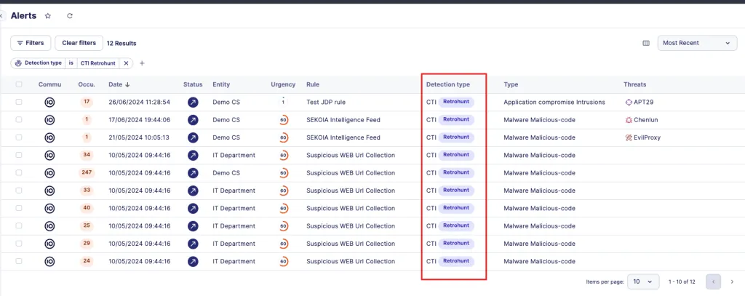Screen dimensions: 745x296
Task: Click the APT29 threat icon
Action: pyautogui.click(x=629, y=102)
